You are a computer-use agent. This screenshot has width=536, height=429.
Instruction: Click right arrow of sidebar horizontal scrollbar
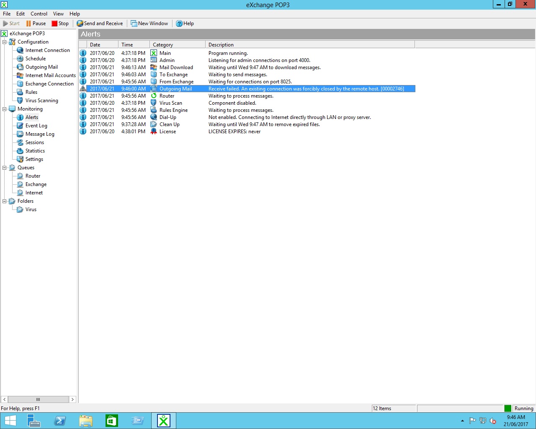(x=72, y=400)
